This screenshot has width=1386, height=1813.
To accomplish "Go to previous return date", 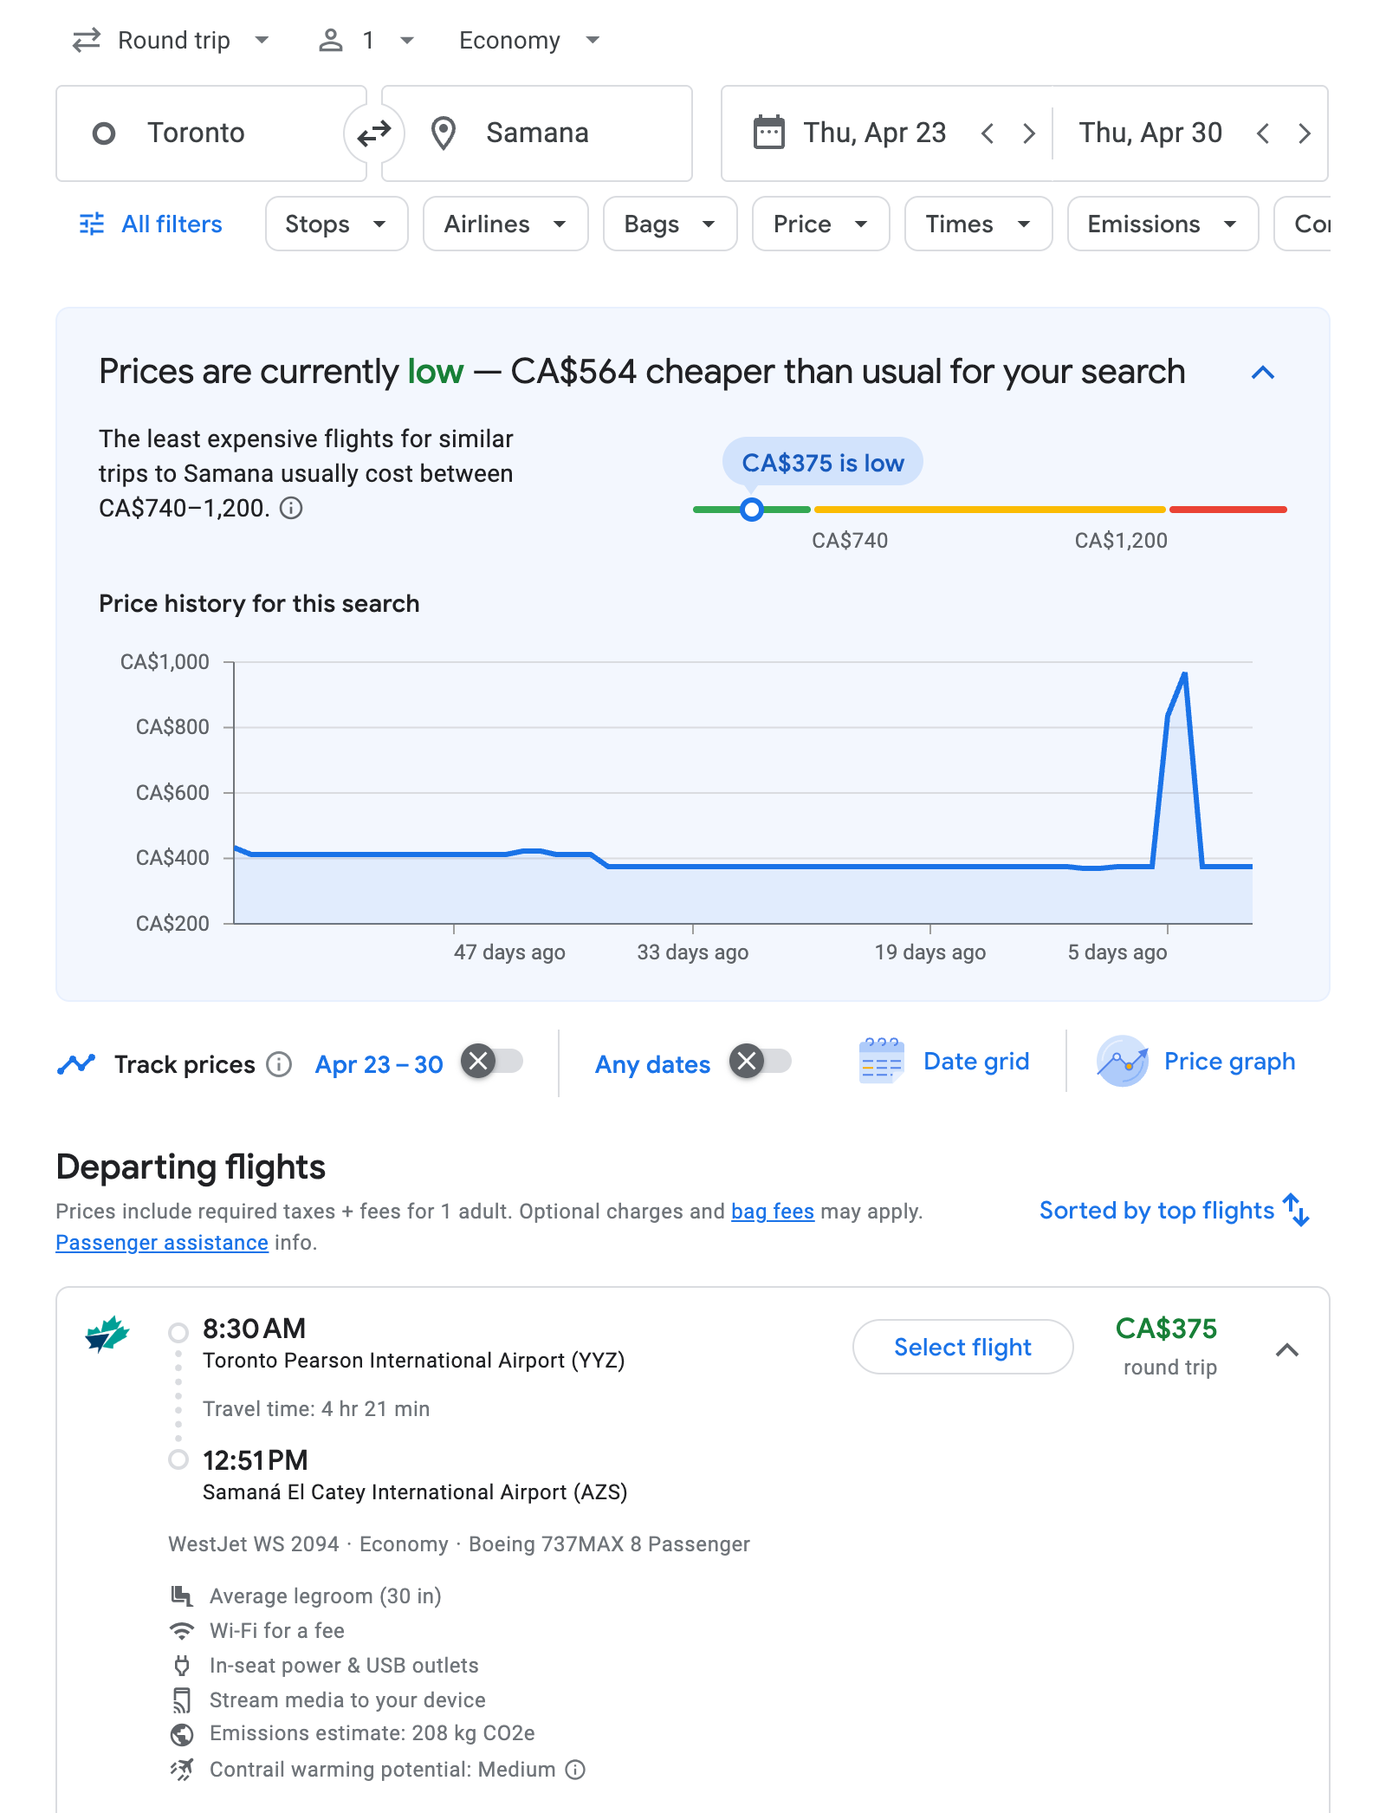I will [x=1263, y=133].
